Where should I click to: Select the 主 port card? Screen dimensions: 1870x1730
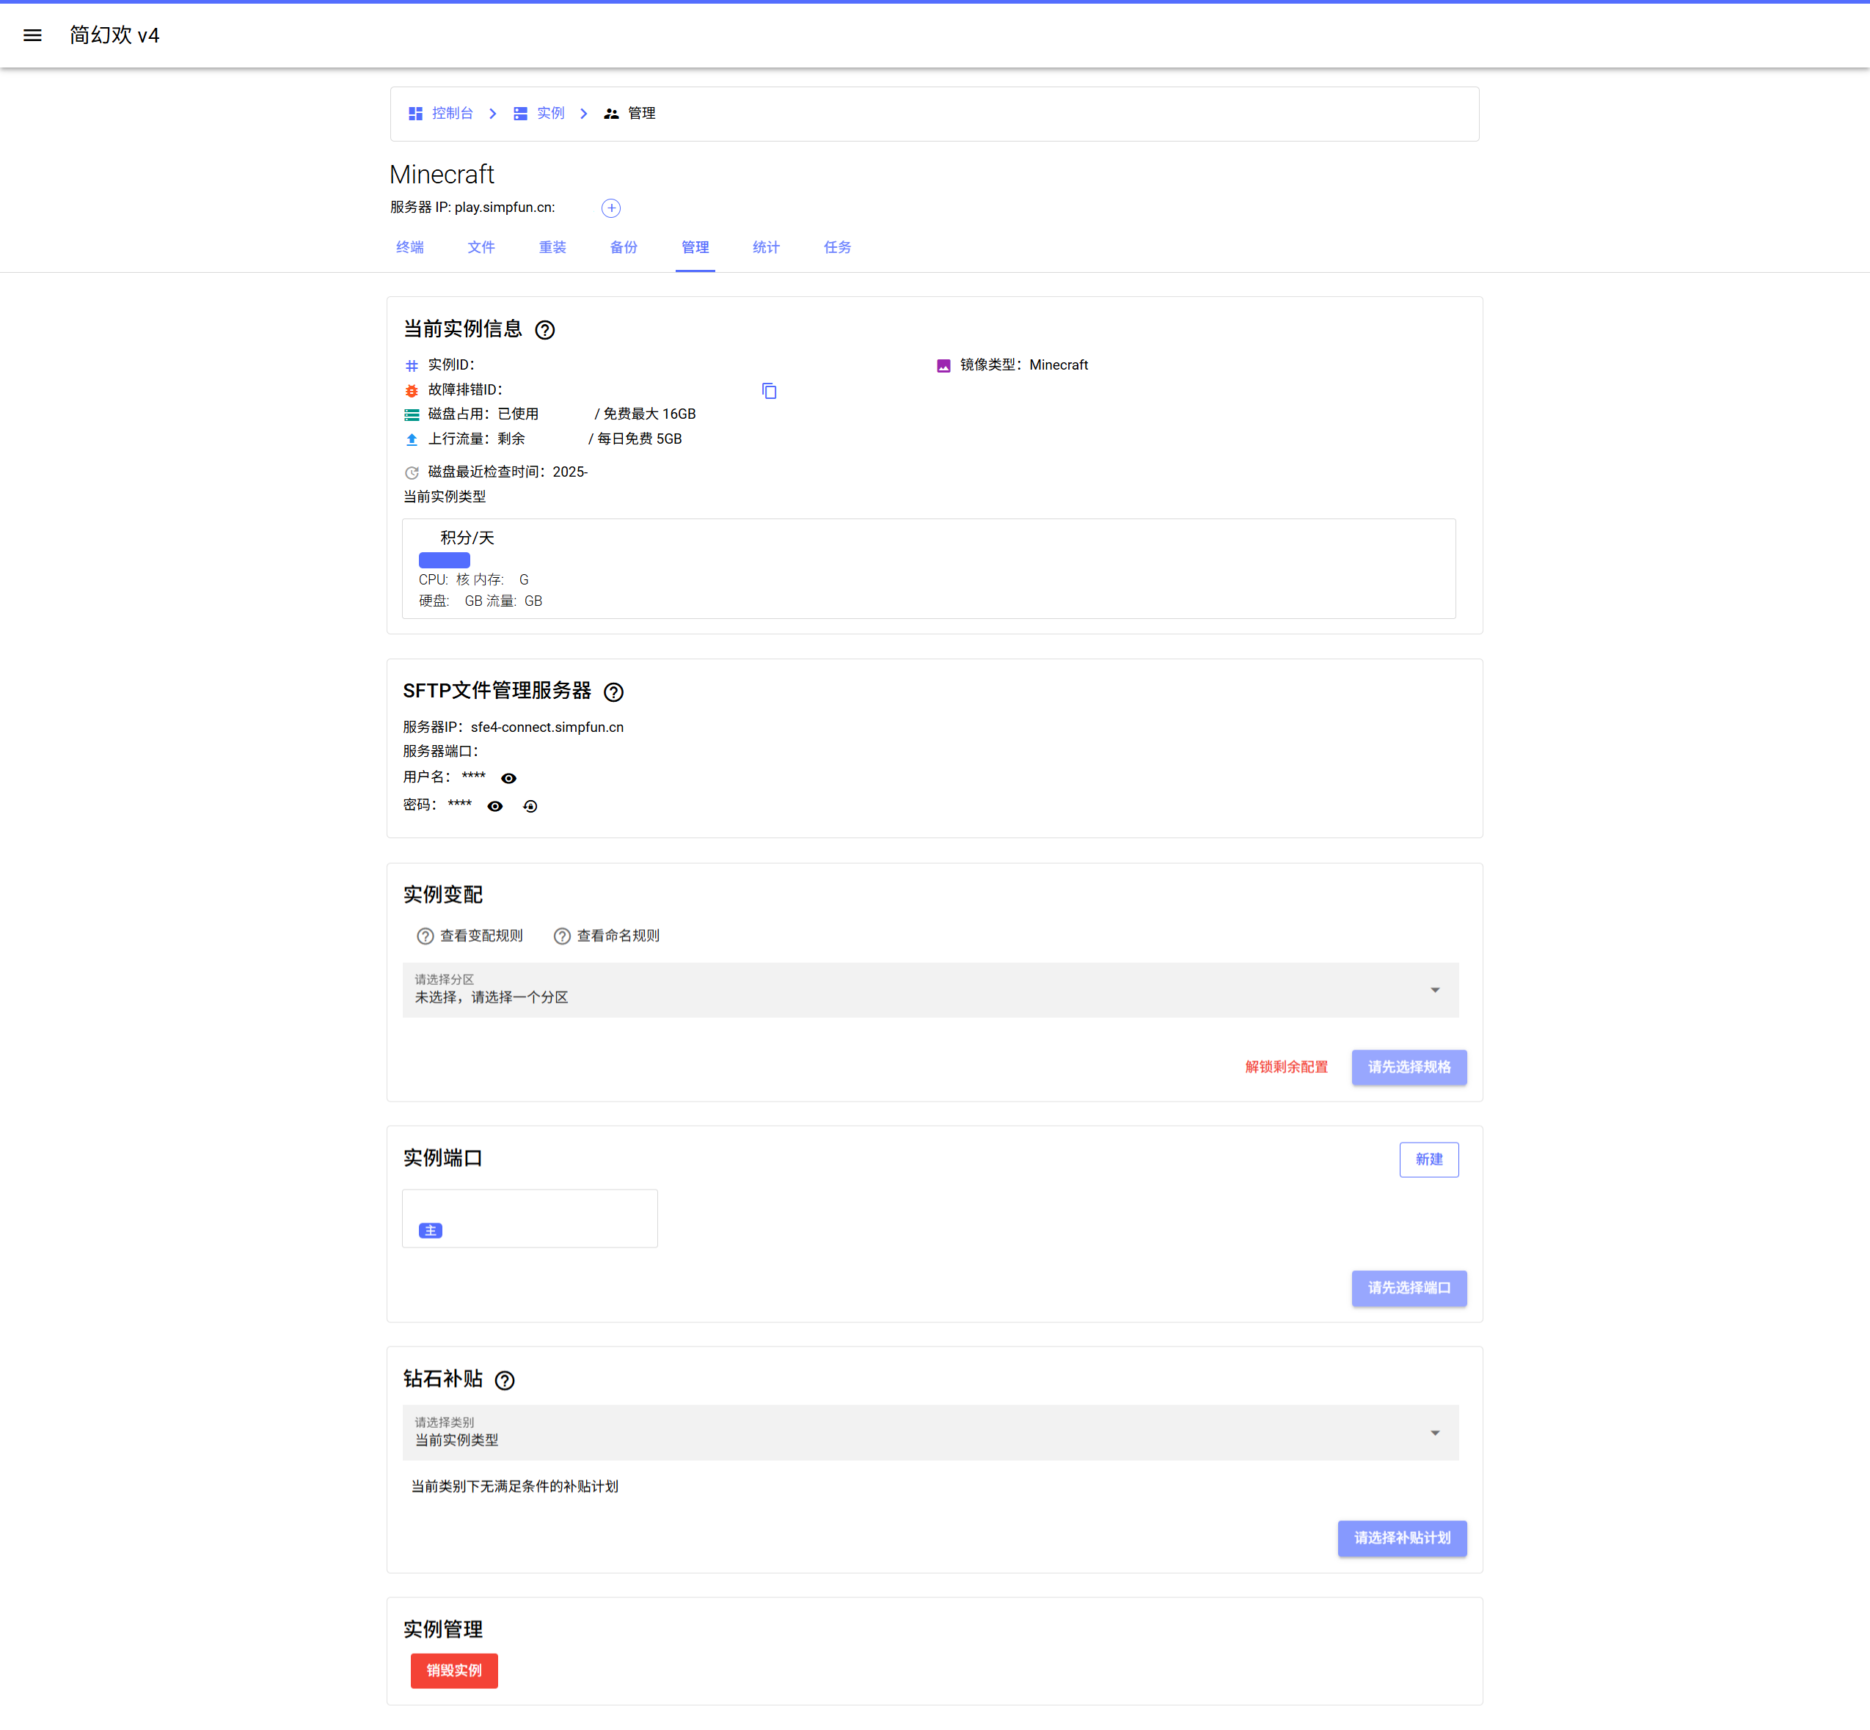tap(529, 1218)
